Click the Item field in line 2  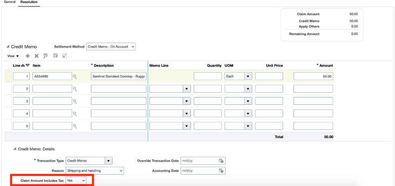click(52, 89)
